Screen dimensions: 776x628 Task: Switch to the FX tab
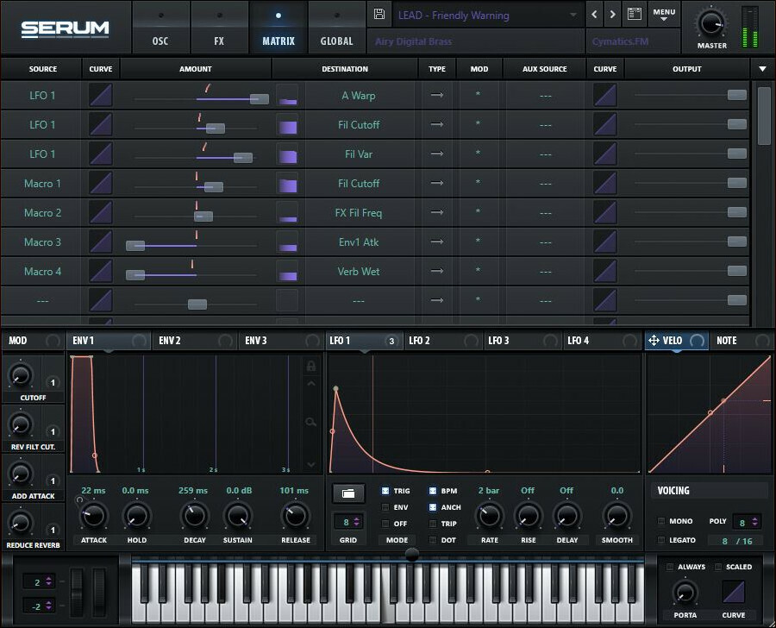click(x=219, y=28)
